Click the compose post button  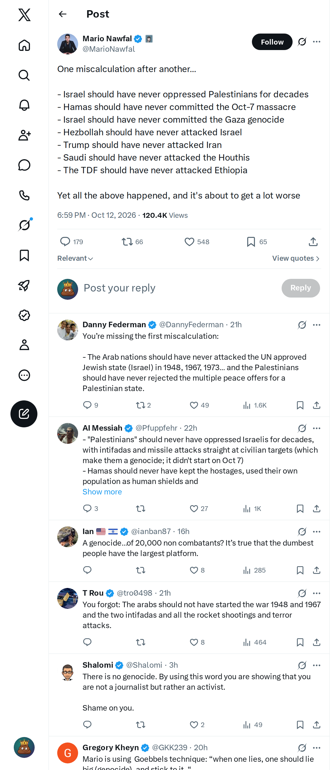click(x=24, y=414)
